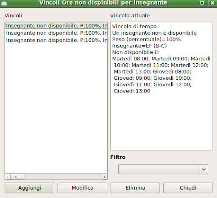
Task: Click the Insegnante=EF (B-C) line
Action: [139, 46]
